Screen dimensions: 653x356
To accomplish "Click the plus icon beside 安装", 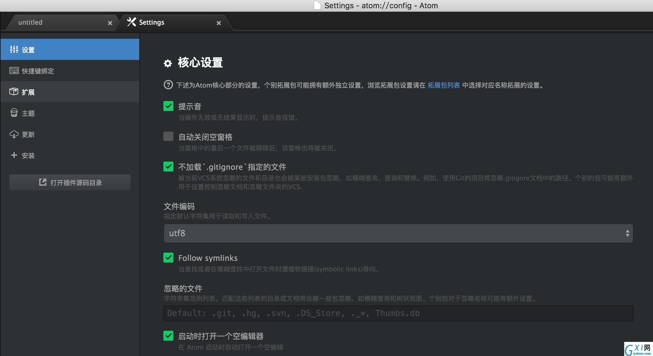I will (x=14, y=155).
